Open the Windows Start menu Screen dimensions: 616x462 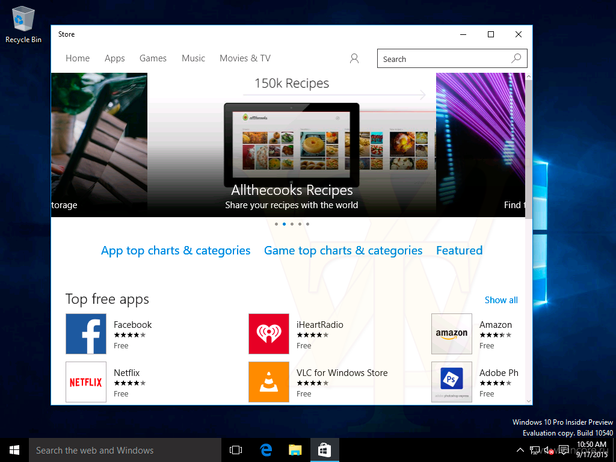click(14, 450)
